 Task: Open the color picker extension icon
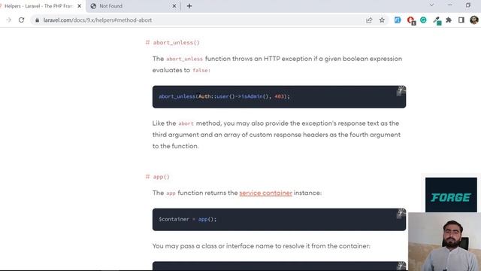click(437, 20)
